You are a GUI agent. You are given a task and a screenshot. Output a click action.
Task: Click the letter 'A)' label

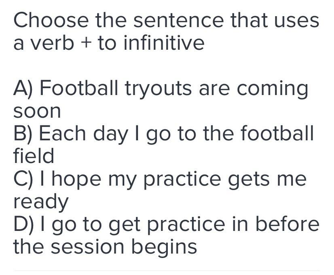tap(24, 89)
